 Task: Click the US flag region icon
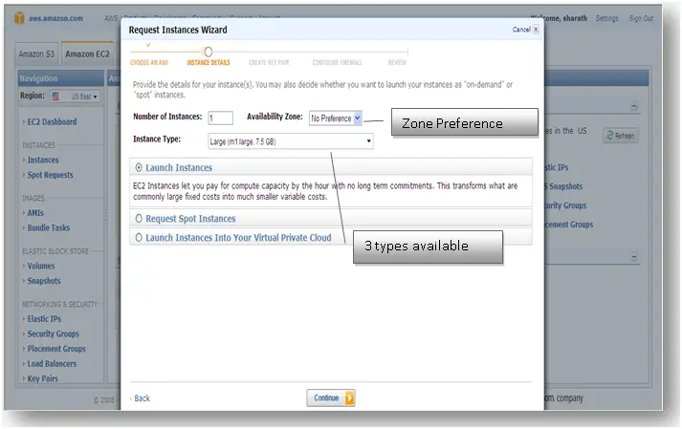click(55, 97)
